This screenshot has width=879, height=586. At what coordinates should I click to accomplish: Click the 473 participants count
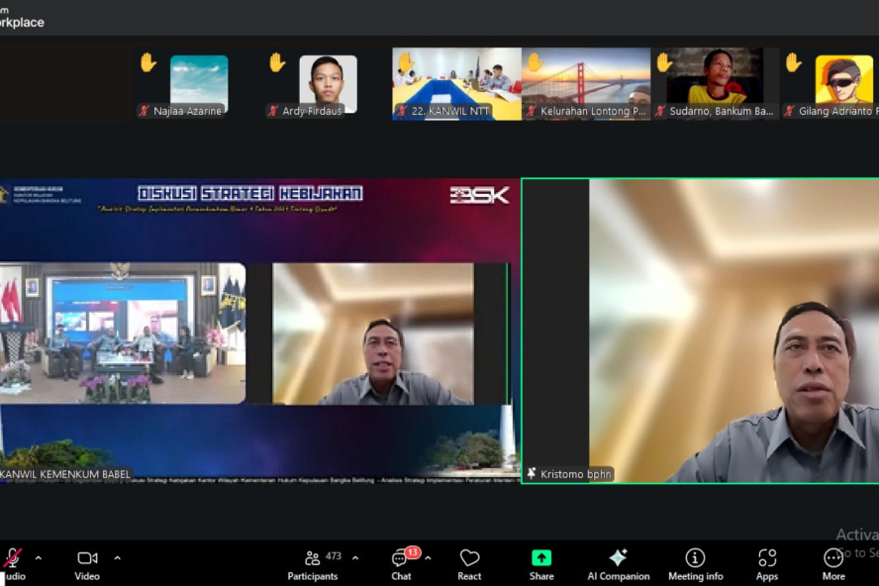pyautogui.click(x=333, y=556)
